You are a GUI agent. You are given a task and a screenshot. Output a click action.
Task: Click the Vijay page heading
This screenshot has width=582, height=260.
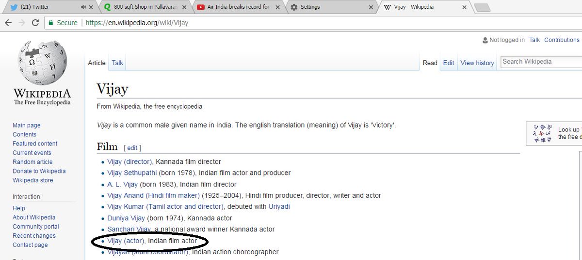tap(113, 89)
